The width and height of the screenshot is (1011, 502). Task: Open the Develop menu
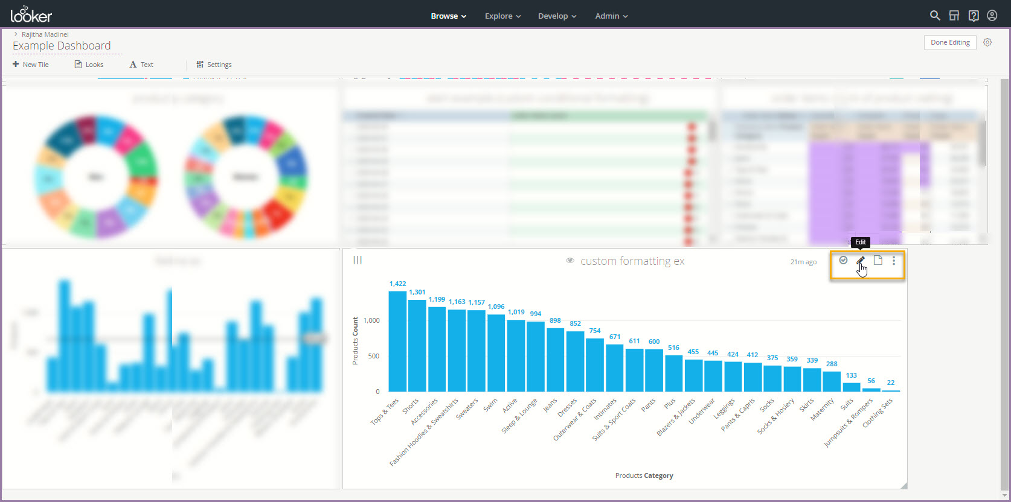[x=557, y=16]
